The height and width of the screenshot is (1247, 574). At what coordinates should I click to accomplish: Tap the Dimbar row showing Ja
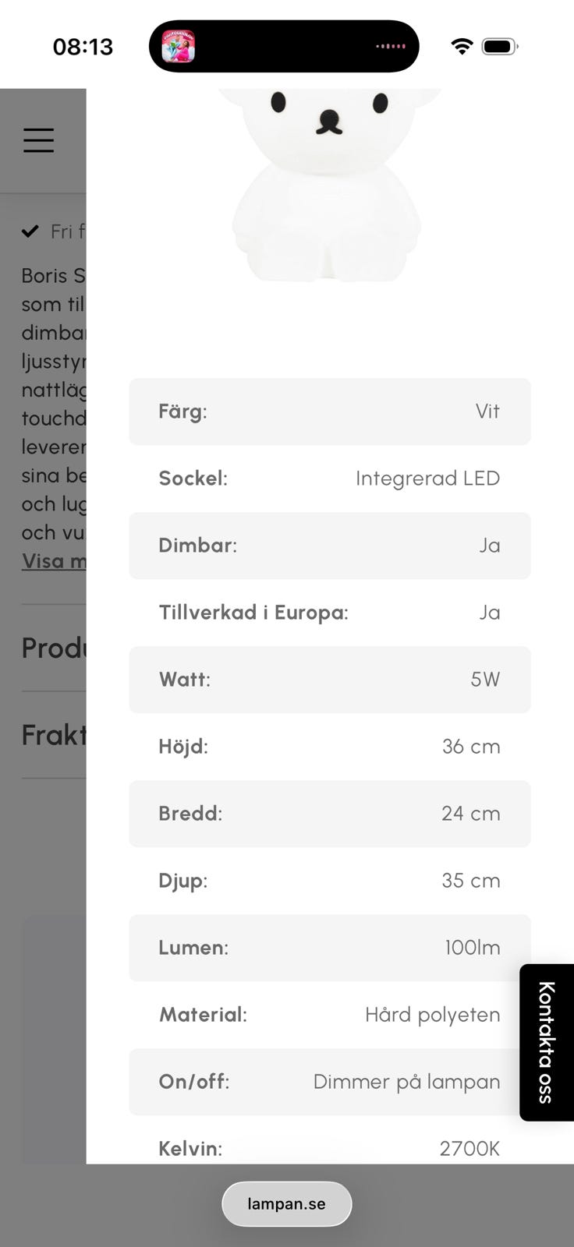[x=329, y=546]
